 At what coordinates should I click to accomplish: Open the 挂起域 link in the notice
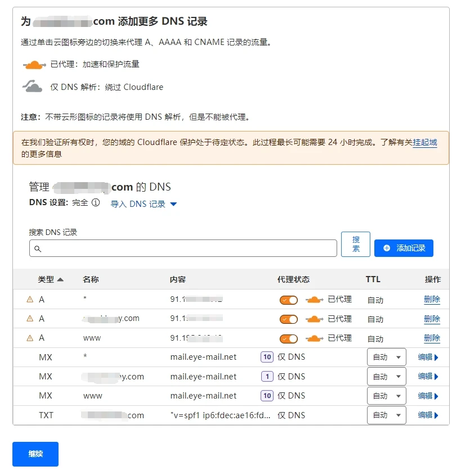coord(425,142)
